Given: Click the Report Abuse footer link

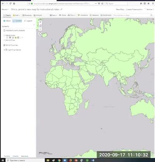Looking at the screenshot, I should point(24,156).
